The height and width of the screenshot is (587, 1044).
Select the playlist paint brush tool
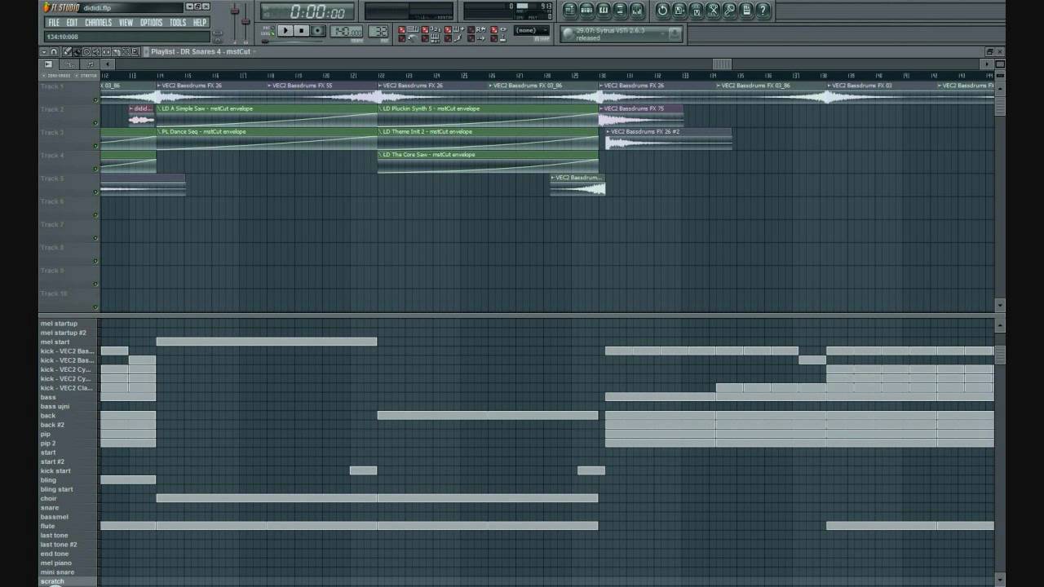tap(77, 51)
